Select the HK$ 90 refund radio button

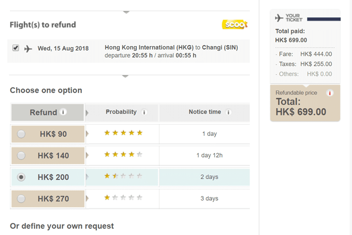coord(21,134)
